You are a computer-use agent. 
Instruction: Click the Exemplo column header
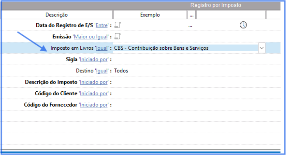coord(150,15)
